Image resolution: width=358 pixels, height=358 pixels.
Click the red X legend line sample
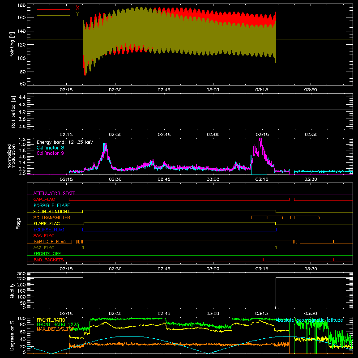53,9
